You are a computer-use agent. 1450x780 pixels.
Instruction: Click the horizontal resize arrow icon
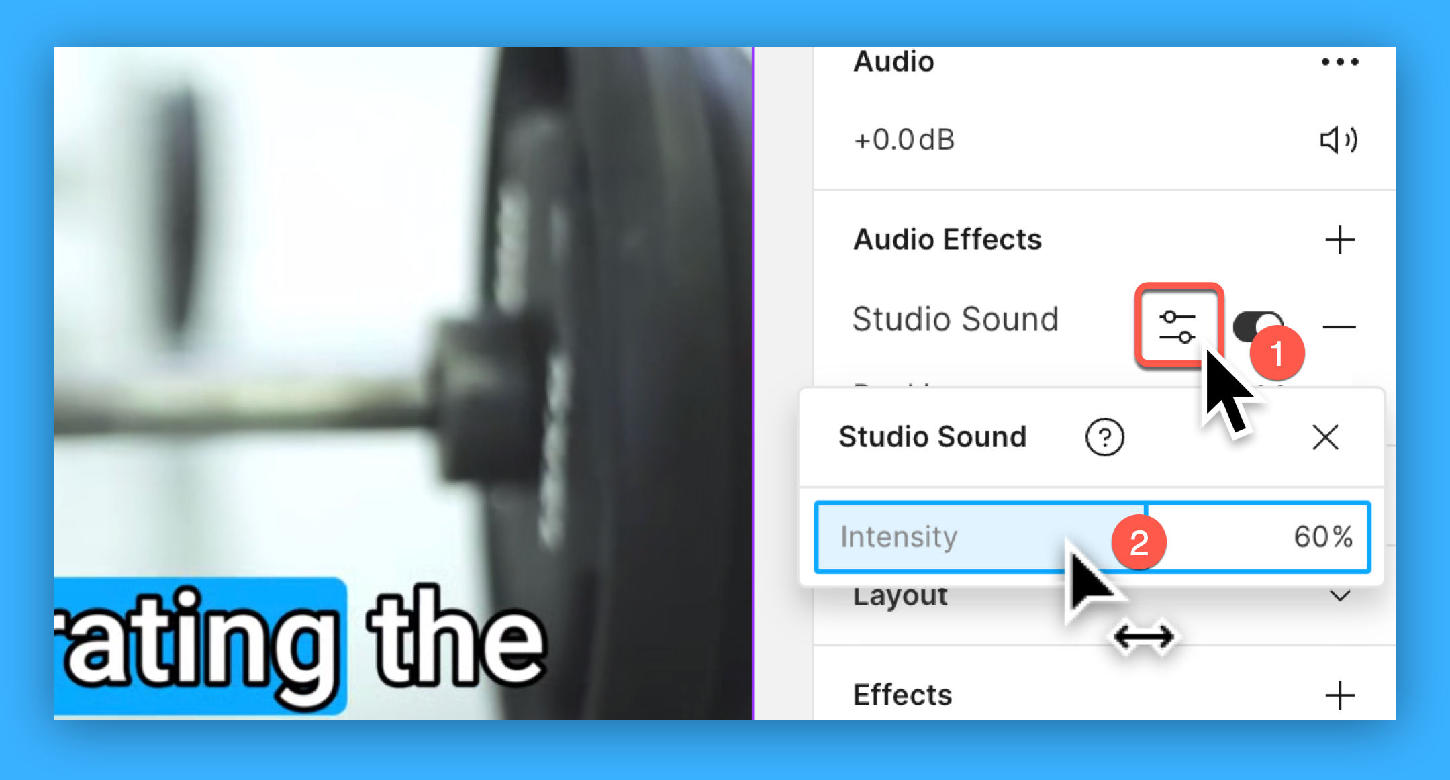1146,636
